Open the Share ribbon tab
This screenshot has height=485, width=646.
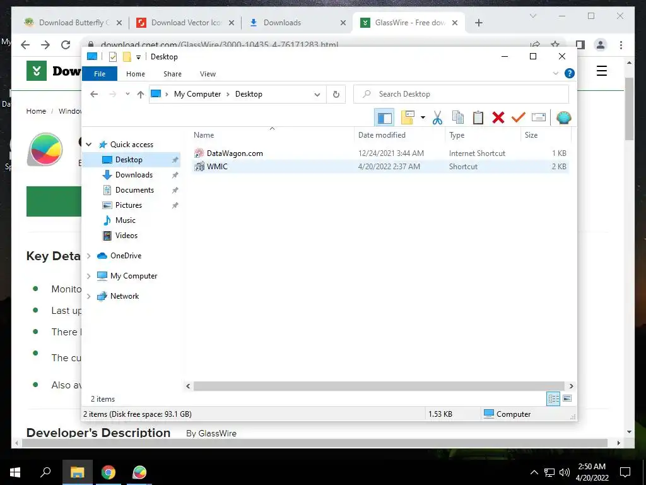[172, 74]
